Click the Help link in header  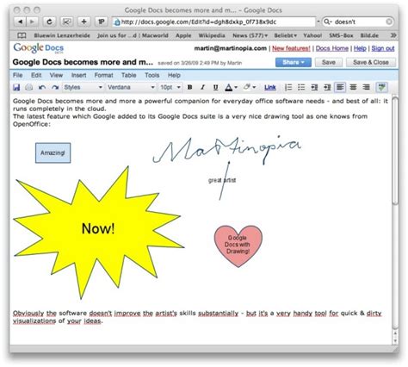[x=360, y=48]
